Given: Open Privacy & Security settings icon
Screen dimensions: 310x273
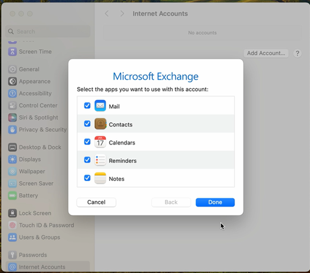Looking at the screenshot, I should [12, 130].
